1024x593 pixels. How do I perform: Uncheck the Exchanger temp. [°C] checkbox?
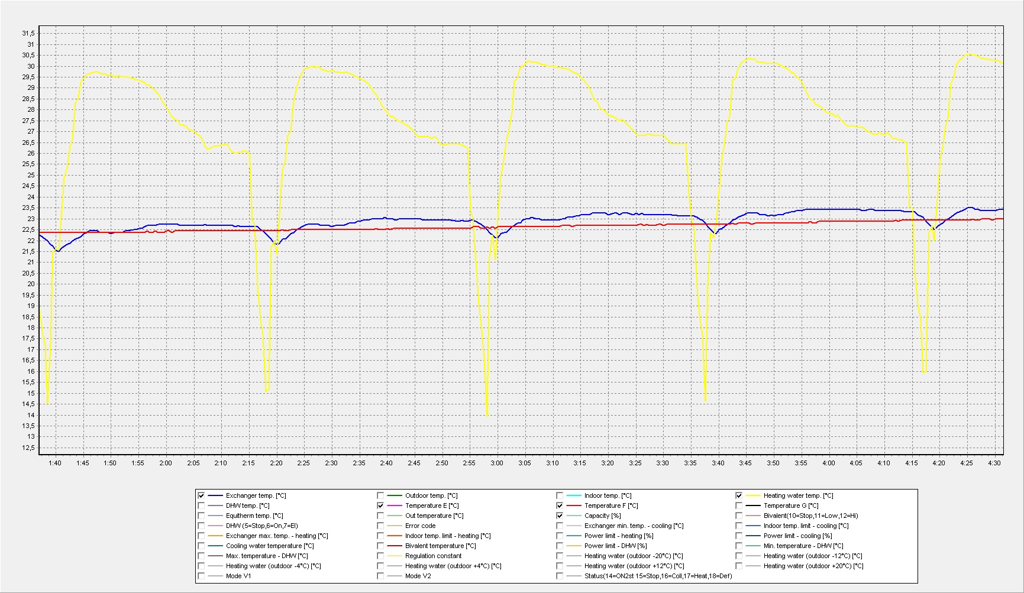click(201, 495)
